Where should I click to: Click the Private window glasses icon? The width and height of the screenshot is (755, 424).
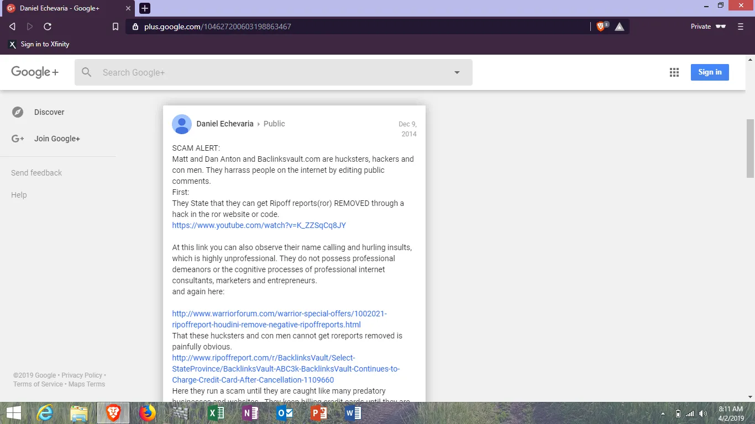pyautogui.click(x=720, y=26)
